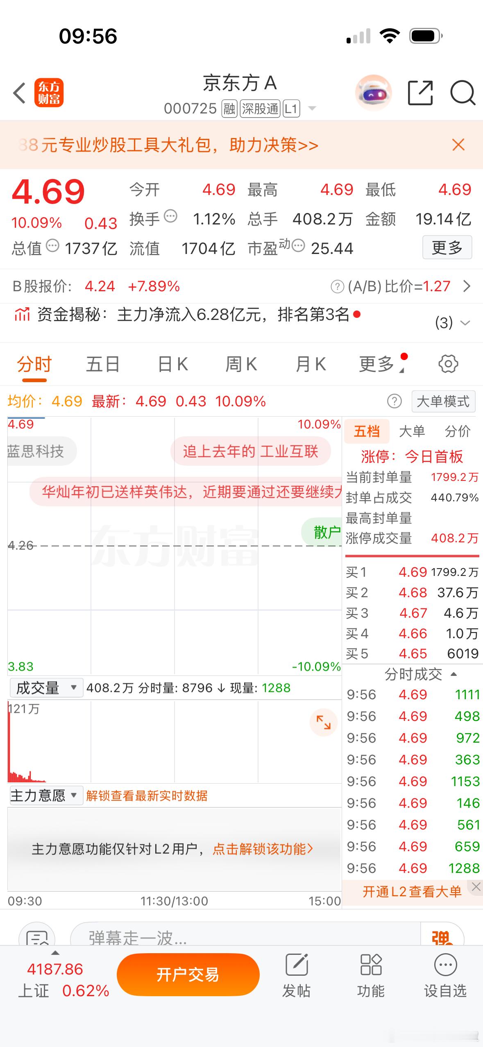Tap the 深股通 tag

coord(260,109)
